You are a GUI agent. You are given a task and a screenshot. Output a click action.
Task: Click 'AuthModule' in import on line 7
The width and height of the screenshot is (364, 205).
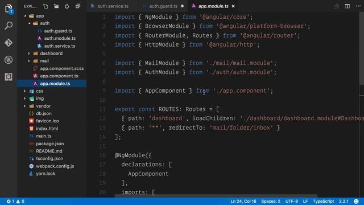coord(162,72)
